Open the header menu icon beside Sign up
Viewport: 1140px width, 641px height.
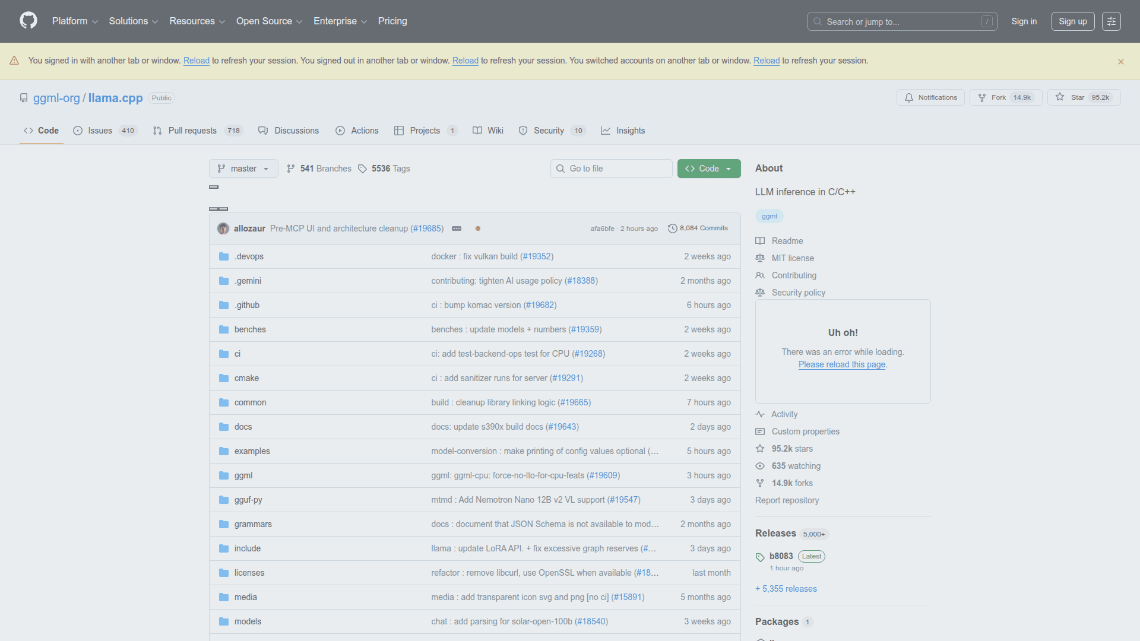[1111, 21]
